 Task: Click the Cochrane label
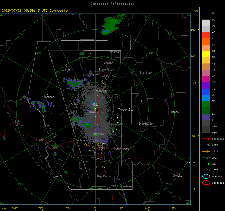point(82,140)
